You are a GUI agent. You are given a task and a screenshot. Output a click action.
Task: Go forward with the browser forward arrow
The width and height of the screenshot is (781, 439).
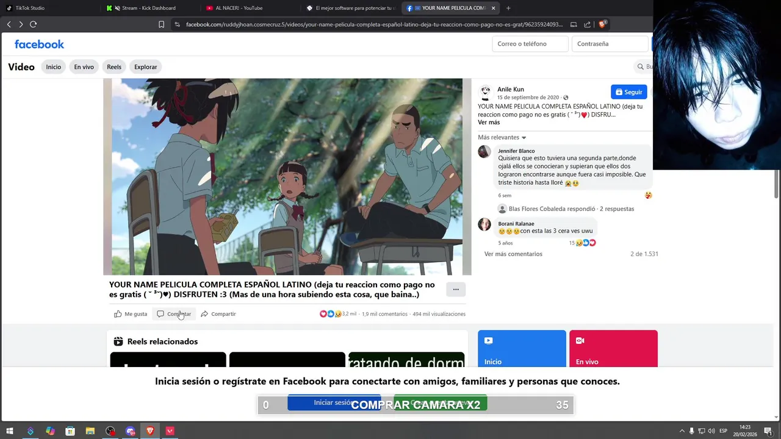[21, 24]
